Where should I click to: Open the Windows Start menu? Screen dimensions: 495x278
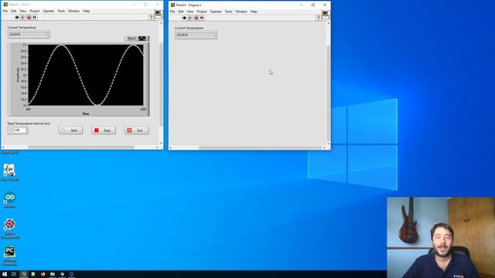[x=5, y=274]
